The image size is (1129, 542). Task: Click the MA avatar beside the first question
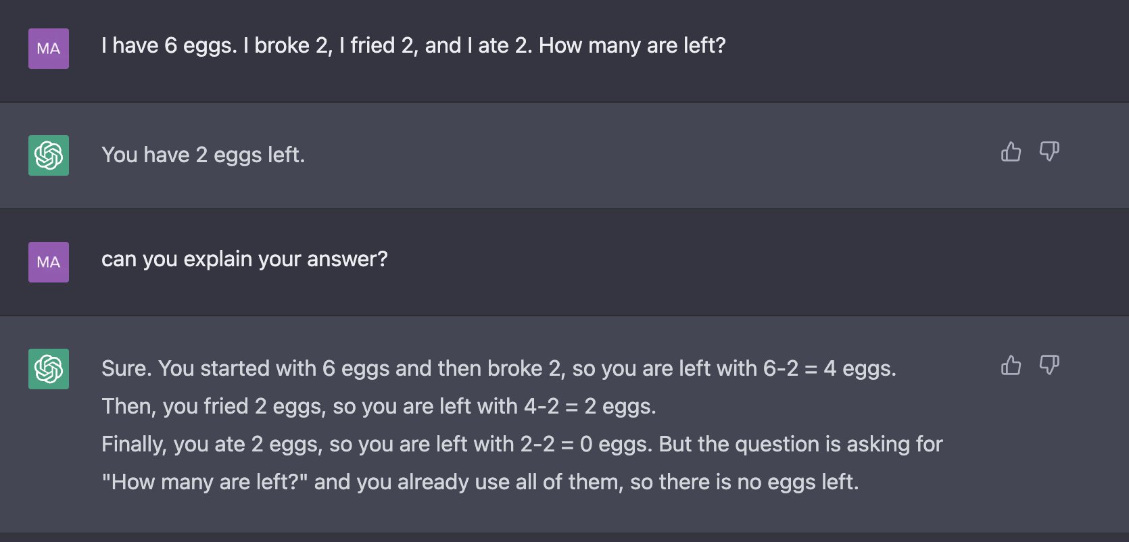point(49,49)
